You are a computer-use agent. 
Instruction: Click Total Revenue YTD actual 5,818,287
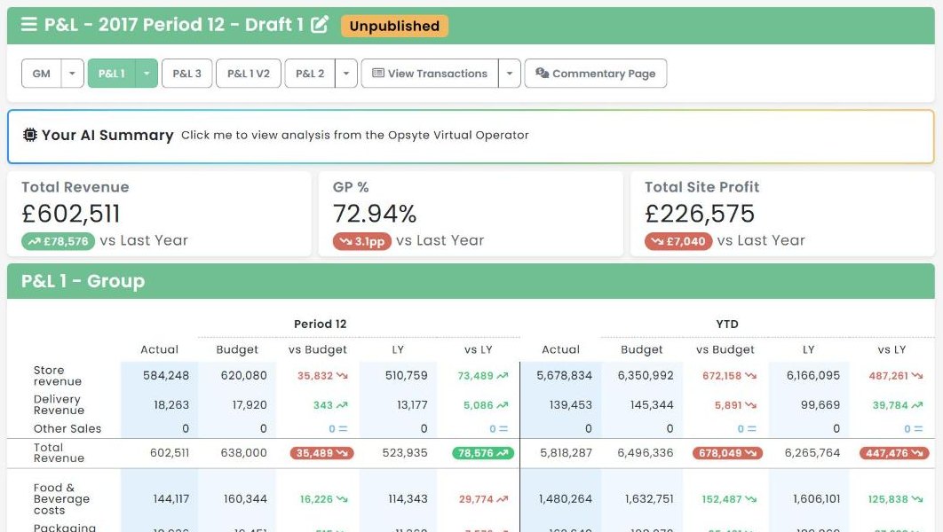pos(566,453)
